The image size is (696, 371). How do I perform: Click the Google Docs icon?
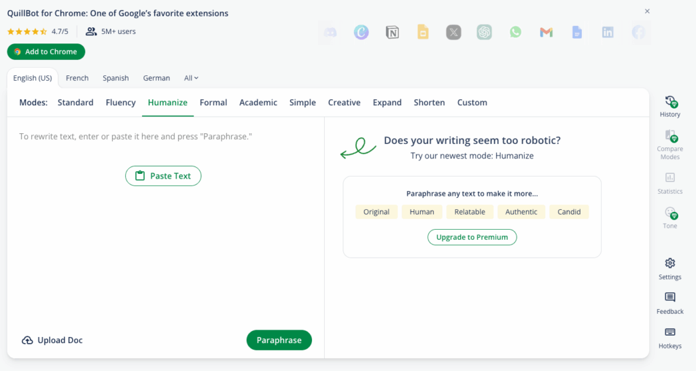coord(576,32)
